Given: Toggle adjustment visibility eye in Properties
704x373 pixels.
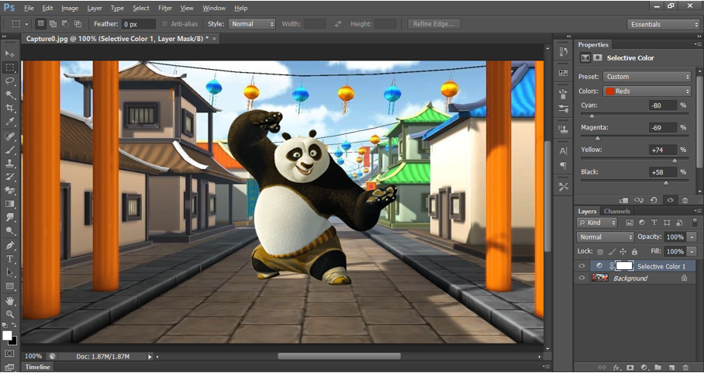Looking at the screenshot, I should pyautogui.click(x=671, y=200).
